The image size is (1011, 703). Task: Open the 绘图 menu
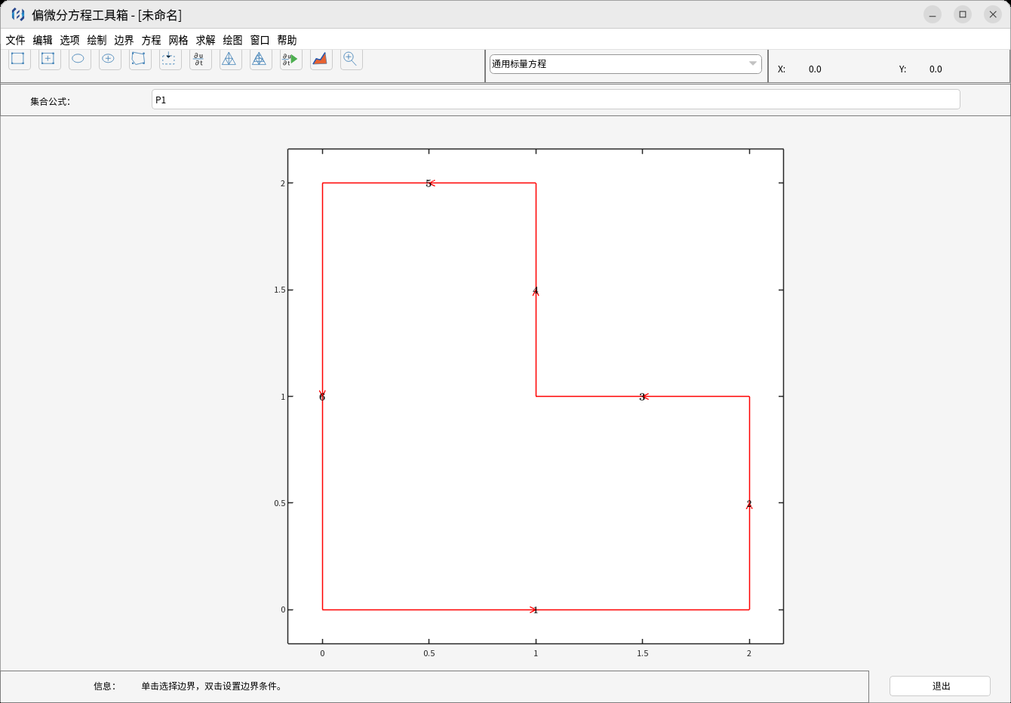click(232, 40)
